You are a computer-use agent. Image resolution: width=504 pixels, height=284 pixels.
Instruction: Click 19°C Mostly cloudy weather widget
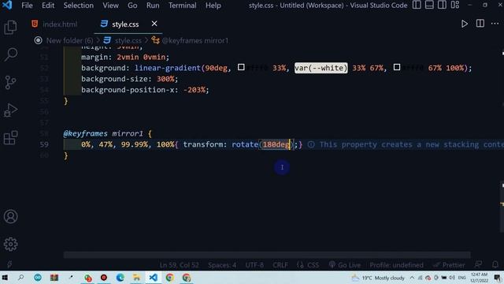point(378,278)
